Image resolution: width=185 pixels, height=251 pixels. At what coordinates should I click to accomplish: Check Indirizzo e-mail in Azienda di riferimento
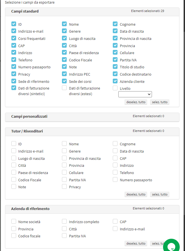pyautogui.click(x=115, y=229)
